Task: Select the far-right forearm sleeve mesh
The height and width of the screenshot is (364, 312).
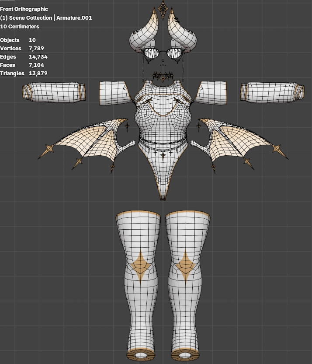Action: coord(272,92)
